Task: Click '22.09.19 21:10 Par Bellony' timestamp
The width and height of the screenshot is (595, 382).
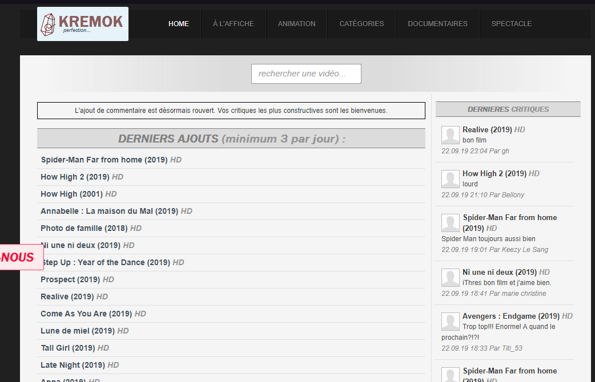Action: (x=483, y=195)
